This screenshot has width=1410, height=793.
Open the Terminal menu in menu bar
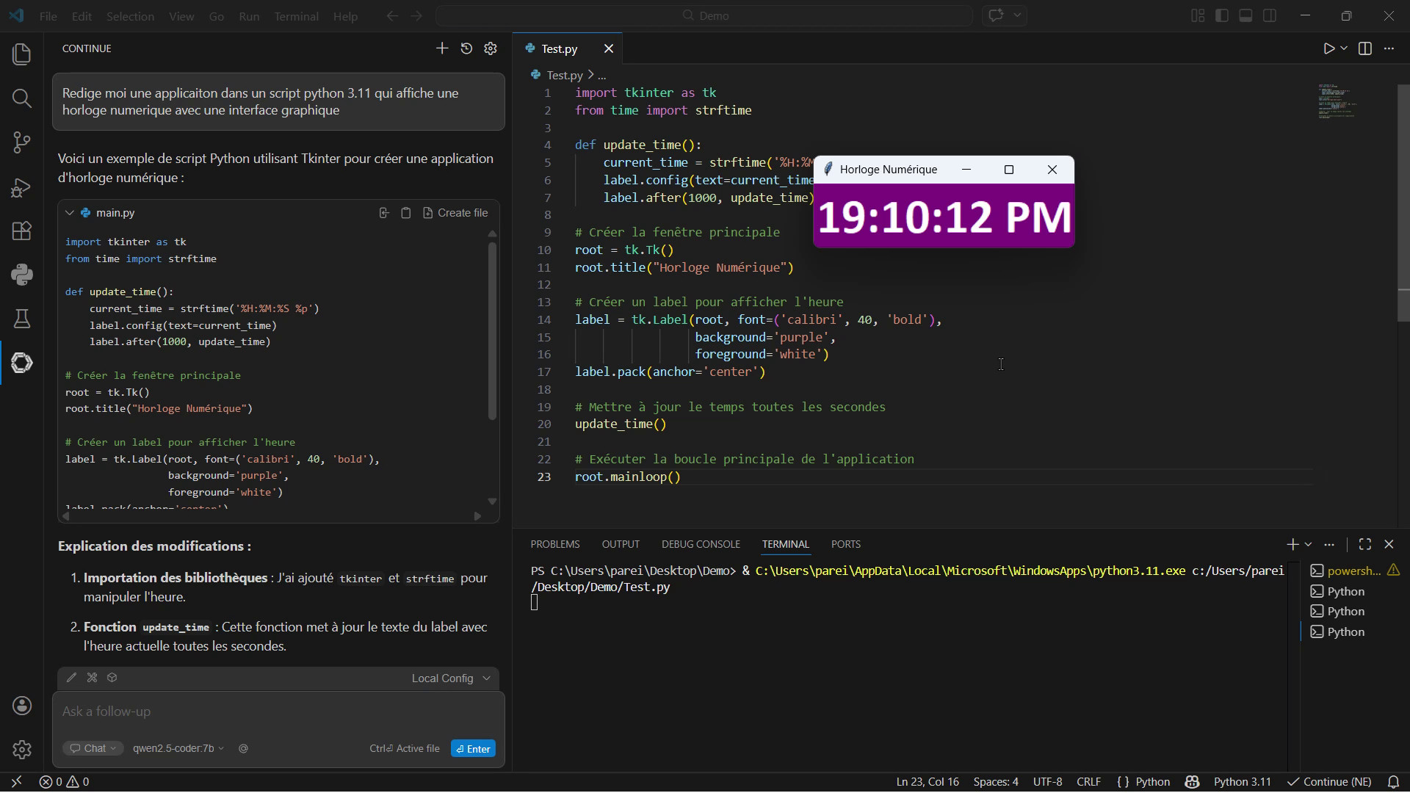(x=296, y=16)
